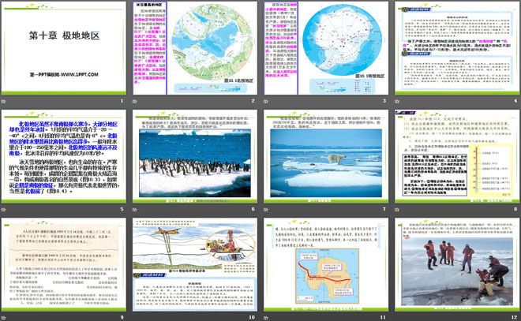Select slide 12 with researchers on ice
This screenshot has height=321, width=521.
[457, 264]
